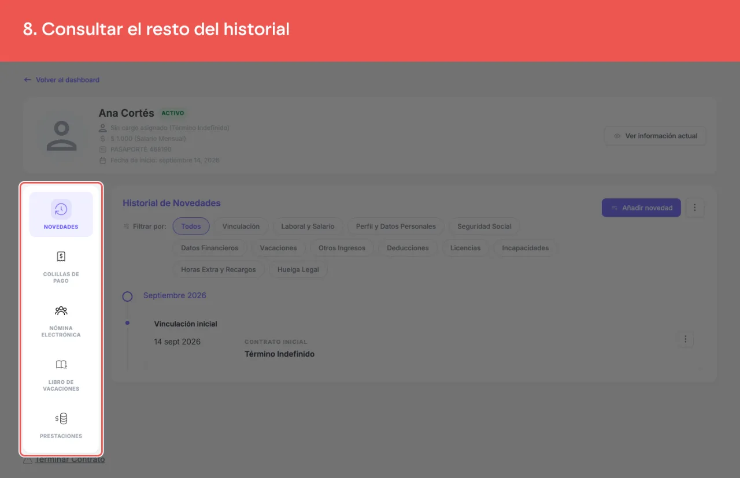740x478 pixels.
Task: Filter by Vacaciones chip
Action: [278, 248]
